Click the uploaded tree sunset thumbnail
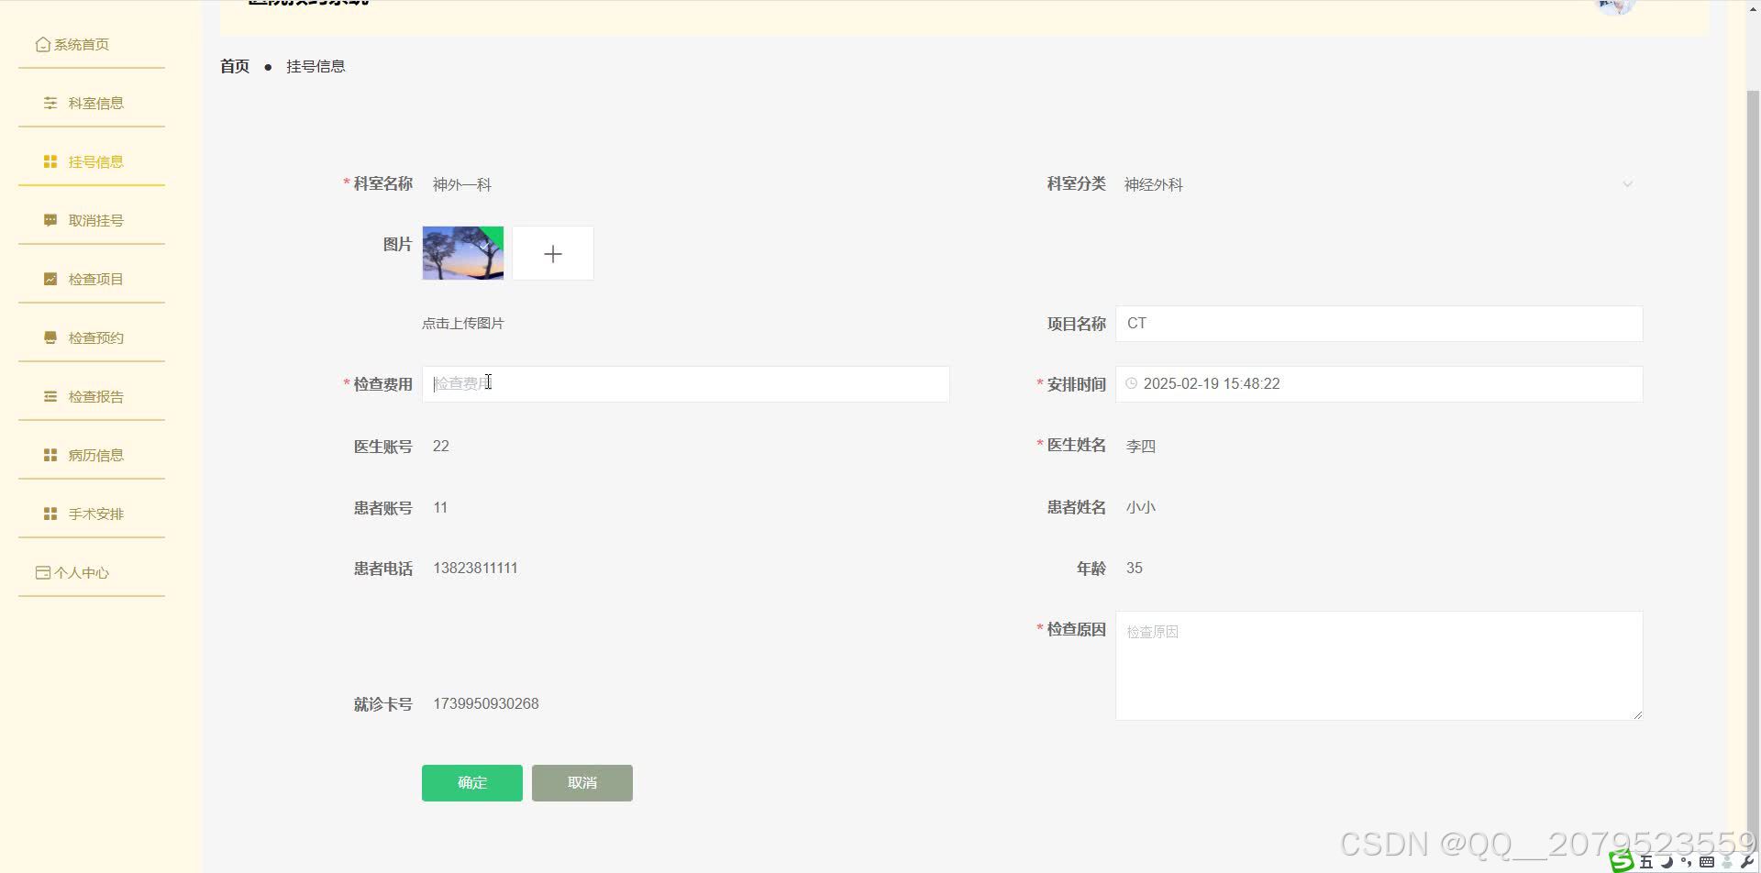Image resolution: width=1761 pixels, height=873 pixels. coord(463,253)
